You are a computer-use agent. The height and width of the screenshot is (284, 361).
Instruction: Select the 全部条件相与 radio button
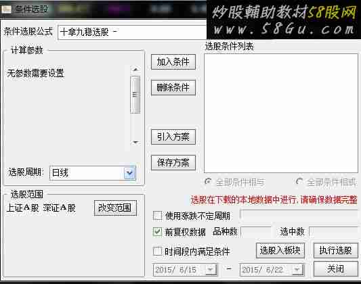[x=208, y=182]
